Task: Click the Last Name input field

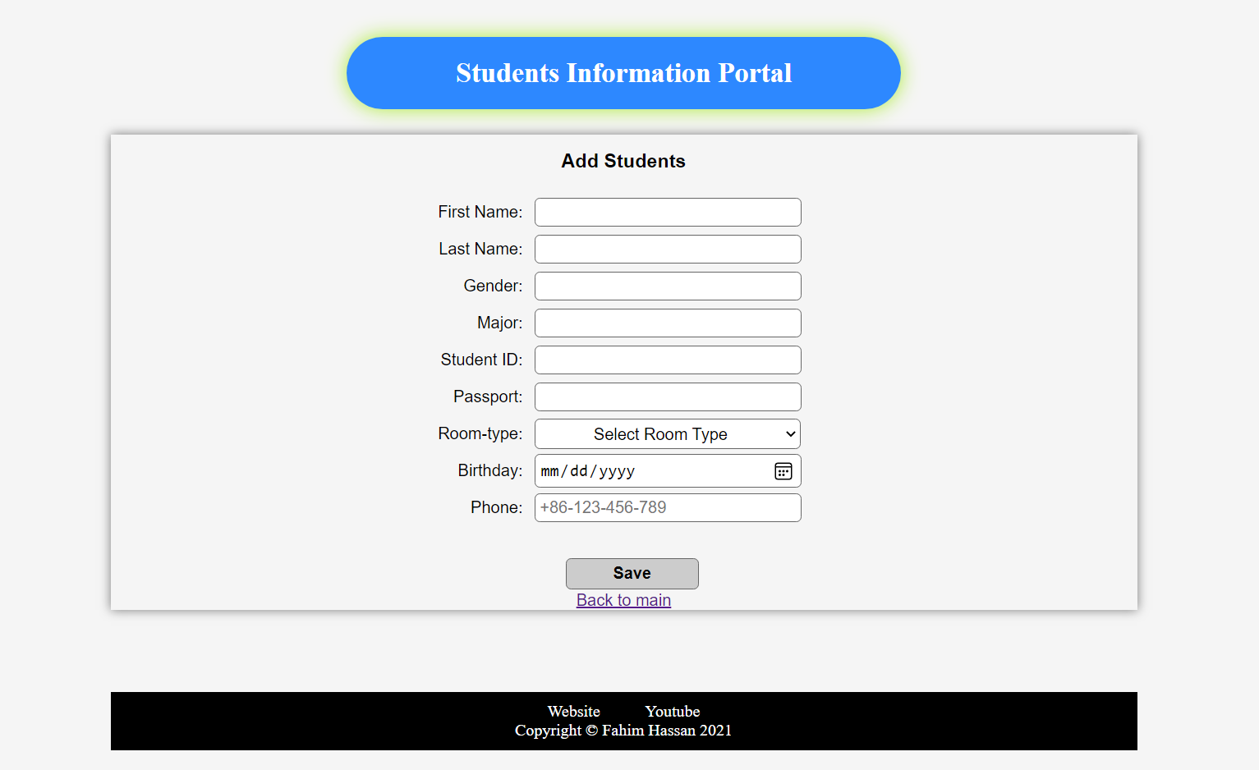Action: click(x=667, y=249)
